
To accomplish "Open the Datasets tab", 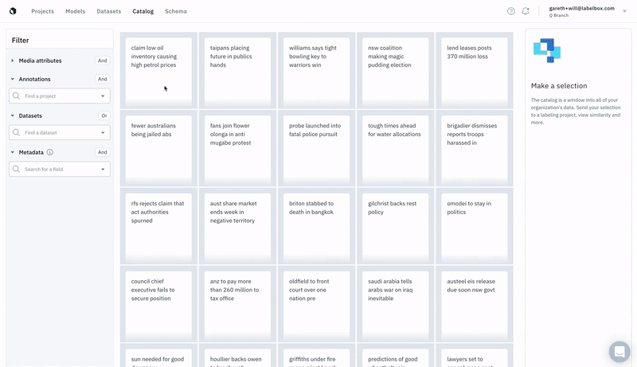I will point(109,11).
